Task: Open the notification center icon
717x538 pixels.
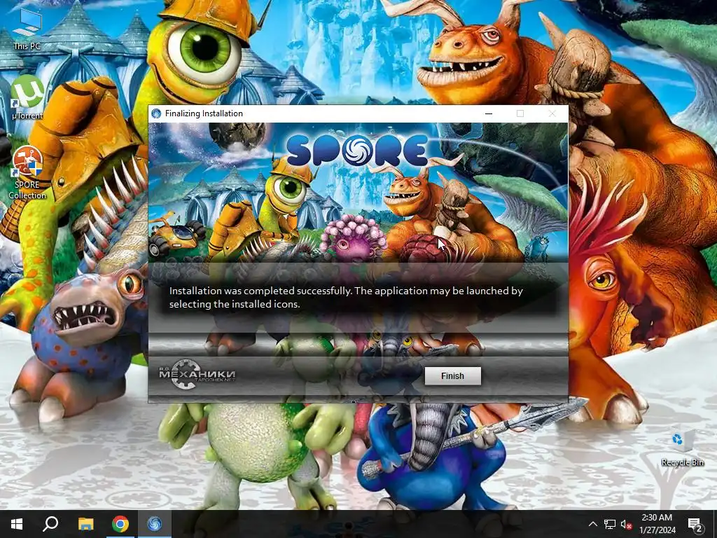Action: 695,524
